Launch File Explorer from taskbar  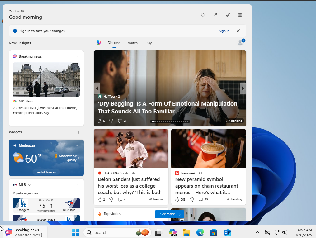186,232
